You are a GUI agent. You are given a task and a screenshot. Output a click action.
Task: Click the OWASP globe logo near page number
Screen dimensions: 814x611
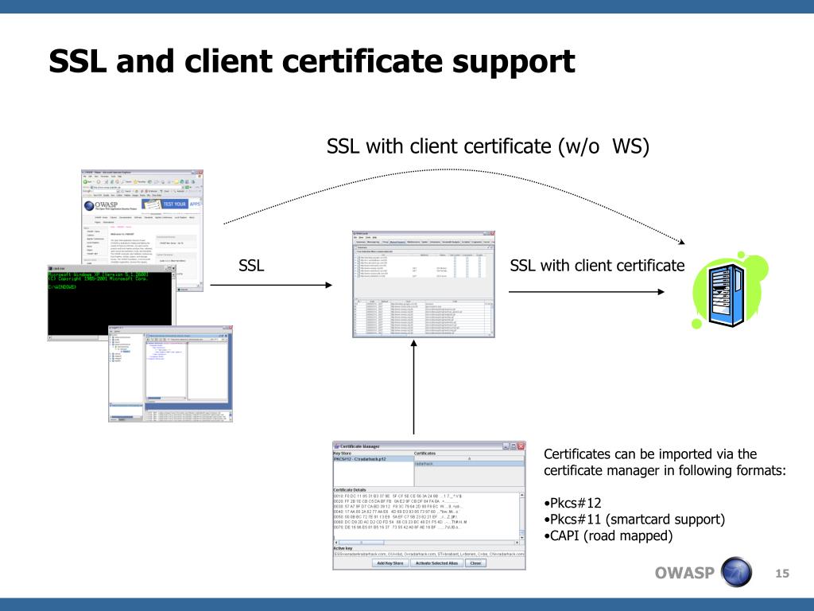(x=736, y=571)
